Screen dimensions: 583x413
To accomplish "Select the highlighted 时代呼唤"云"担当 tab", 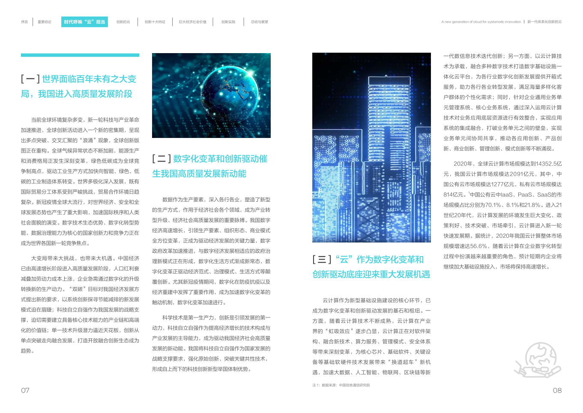I will 84,22.
